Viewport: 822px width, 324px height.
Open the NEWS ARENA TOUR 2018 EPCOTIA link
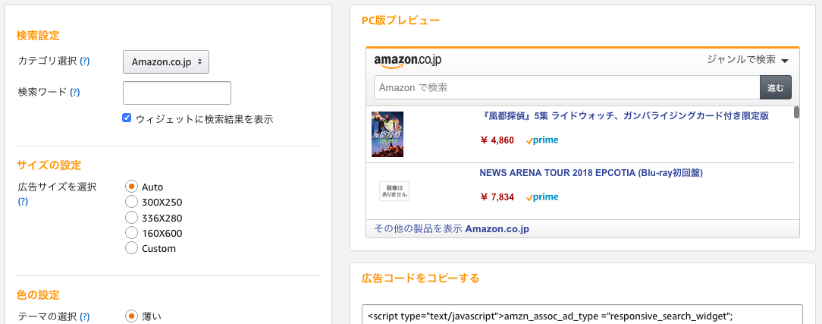pyautogui.click(x=591, y=172)
